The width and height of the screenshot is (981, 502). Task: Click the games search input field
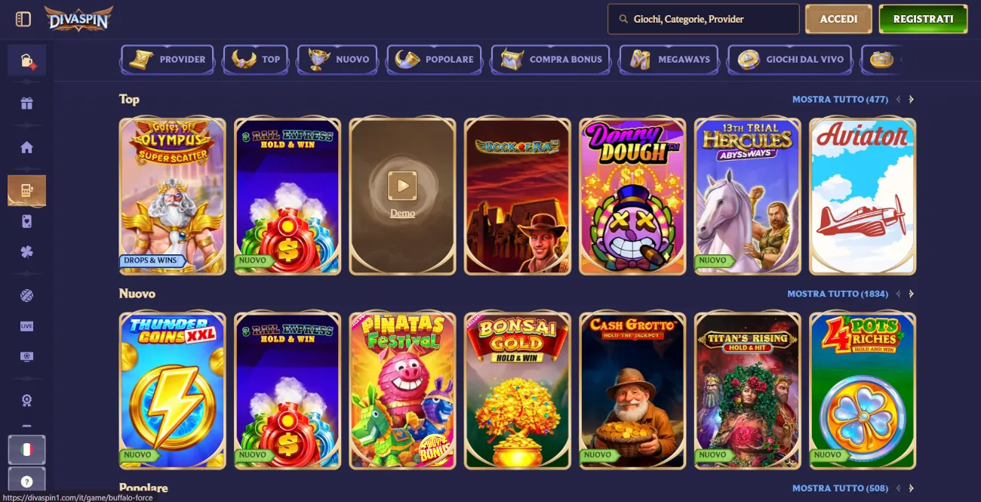pos(703,19)
